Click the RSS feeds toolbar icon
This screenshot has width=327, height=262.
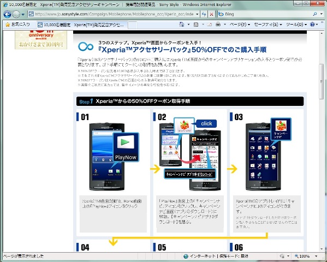click(196, 25)
